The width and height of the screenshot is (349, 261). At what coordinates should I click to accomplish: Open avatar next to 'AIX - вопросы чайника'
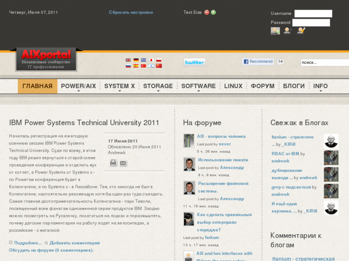tap(189, 141)
